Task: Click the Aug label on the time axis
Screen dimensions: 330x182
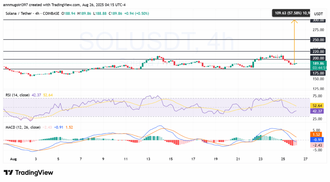Action: (13, 159)
